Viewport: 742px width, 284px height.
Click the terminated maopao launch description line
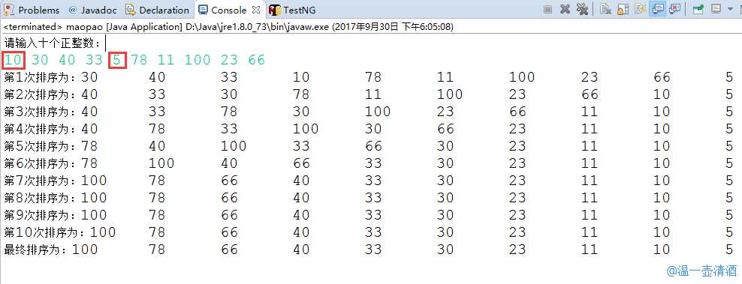(228, 27)
